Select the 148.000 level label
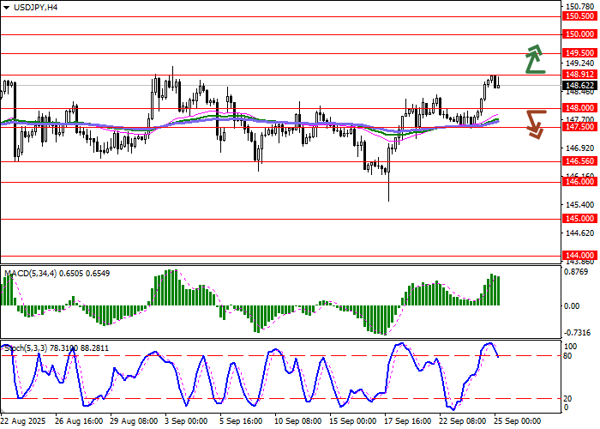The height and width of the screenshot is (429, 600). pyautogui.click(x=579, y=108)
